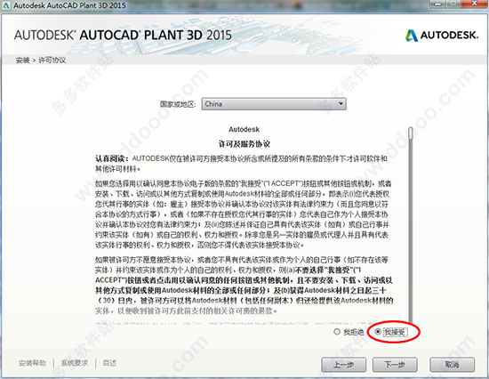Open the 系统要求 system requirements link
The height and width of the screenshot is (379, 489).
(x=74, y=363)
